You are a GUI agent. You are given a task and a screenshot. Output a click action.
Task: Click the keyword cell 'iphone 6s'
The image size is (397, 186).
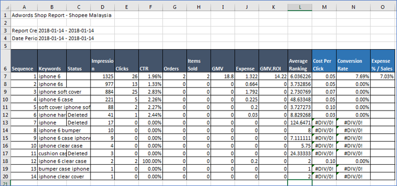pyautogui.click(x=52, y=84)
